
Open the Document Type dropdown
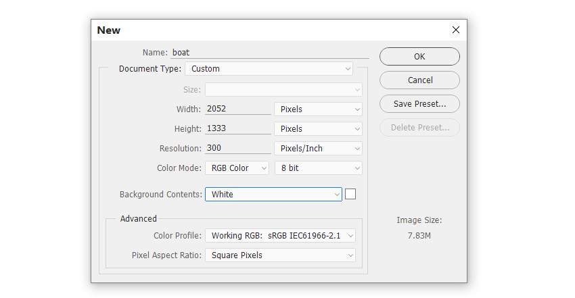click(269, 69)
